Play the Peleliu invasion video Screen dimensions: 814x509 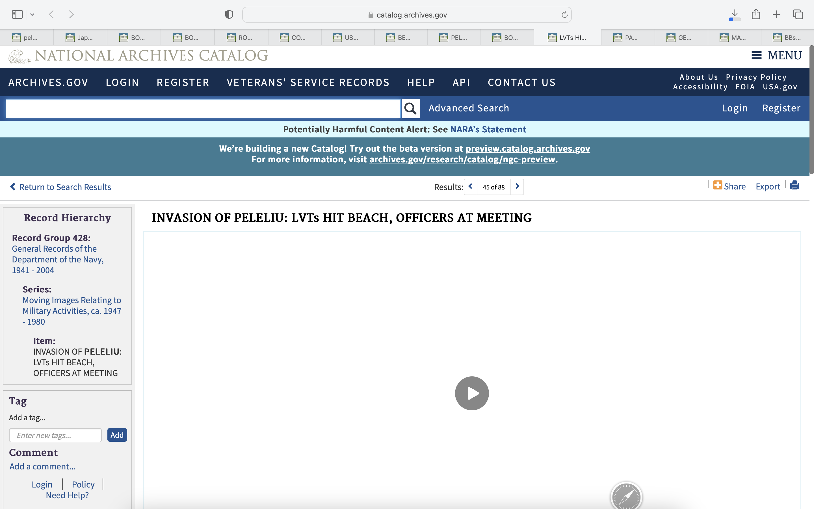pos(471,393)
